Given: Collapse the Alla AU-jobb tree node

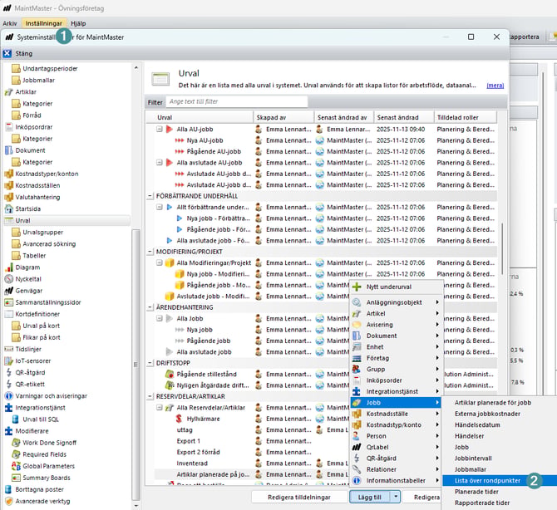Looking at the screenshot, I should coord(160,130).
